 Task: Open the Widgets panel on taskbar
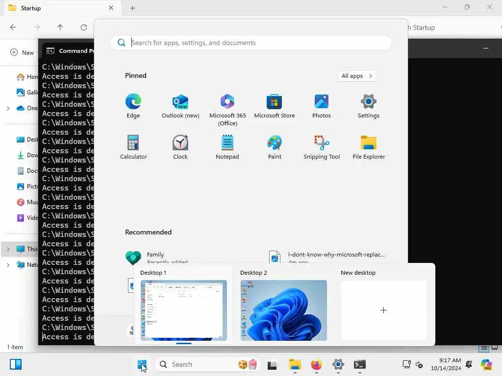click(x=16, y=364)
